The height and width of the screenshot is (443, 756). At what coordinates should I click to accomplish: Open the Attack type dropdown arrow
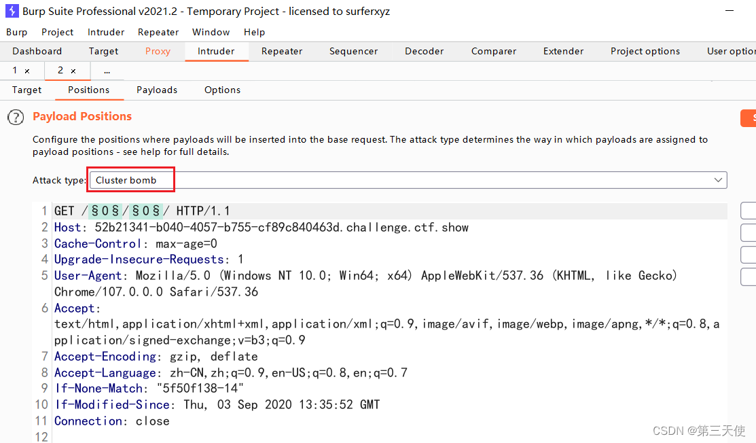coord(718,180)
